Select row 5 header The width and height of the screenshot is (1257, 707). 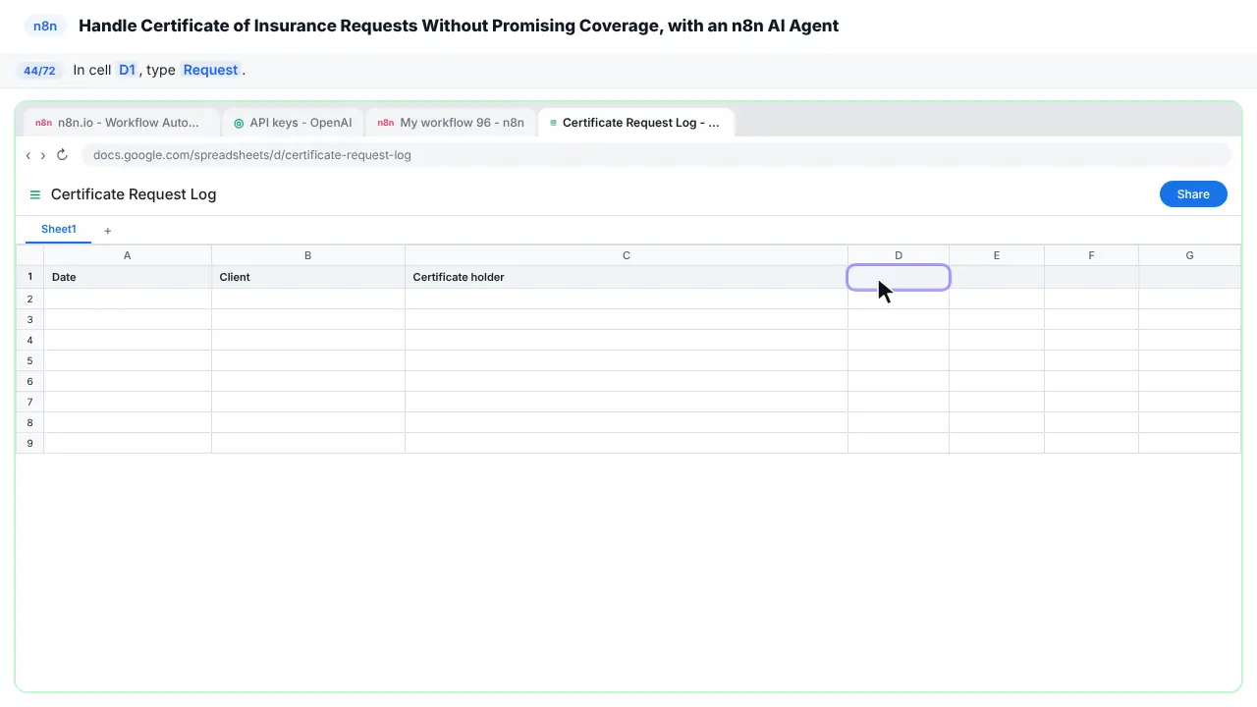[x=29, y=360]
